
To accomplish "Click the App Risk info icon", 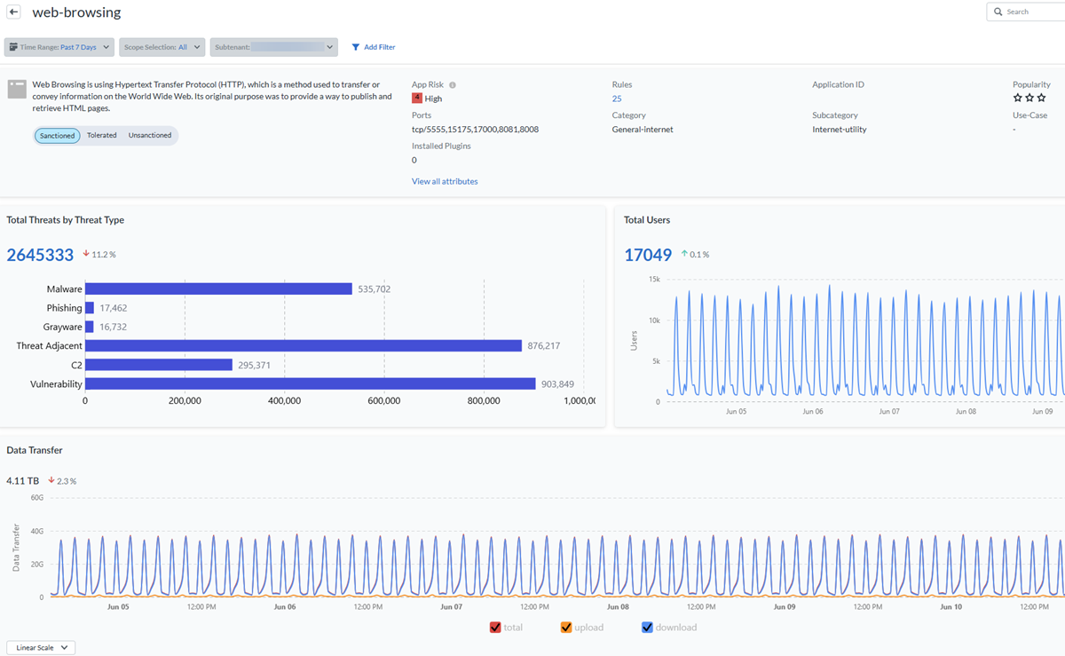I will click(x=453, y=85).
